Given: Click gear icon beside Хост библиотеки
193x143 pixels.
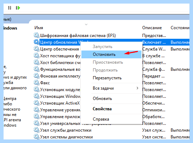Looking at the screenshot, I should pyautogui.click(x=37, y=63).
